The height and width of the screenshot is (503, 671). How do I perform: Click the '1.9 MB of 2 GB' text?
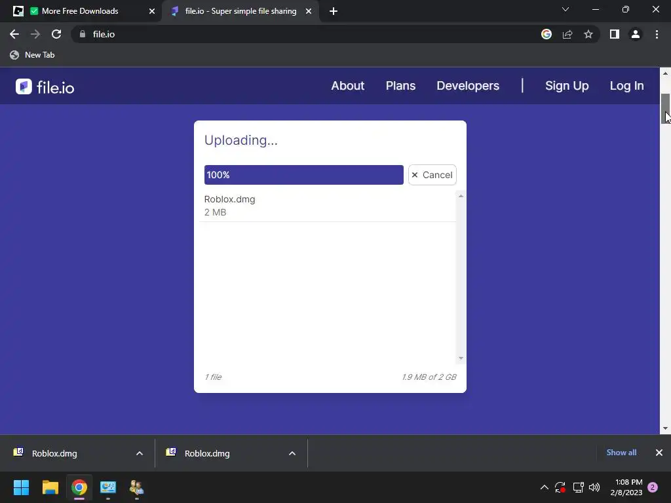[429, 377]
